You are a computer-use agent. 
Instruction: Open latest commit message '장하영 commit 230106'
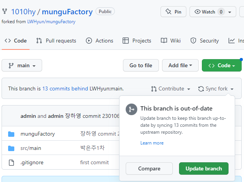92,116
